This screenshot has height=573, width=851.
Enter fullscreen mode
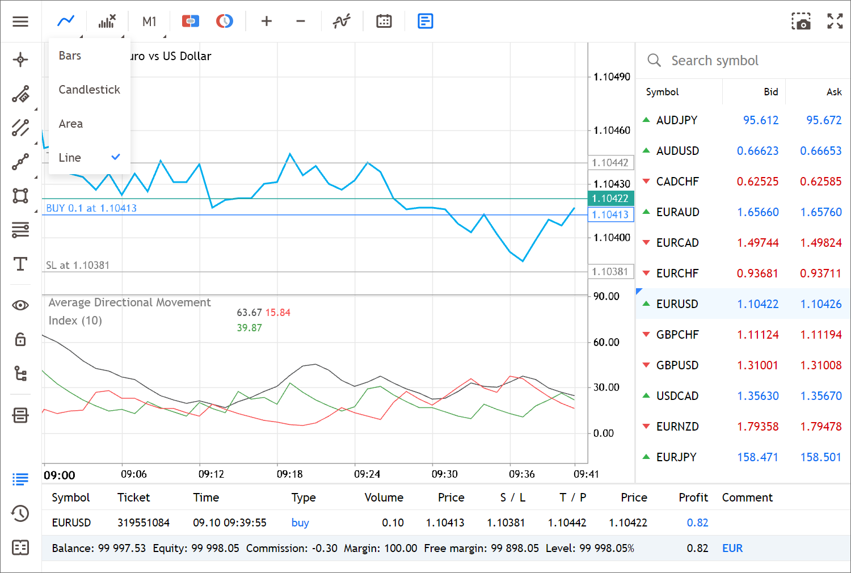pos(835,21)
